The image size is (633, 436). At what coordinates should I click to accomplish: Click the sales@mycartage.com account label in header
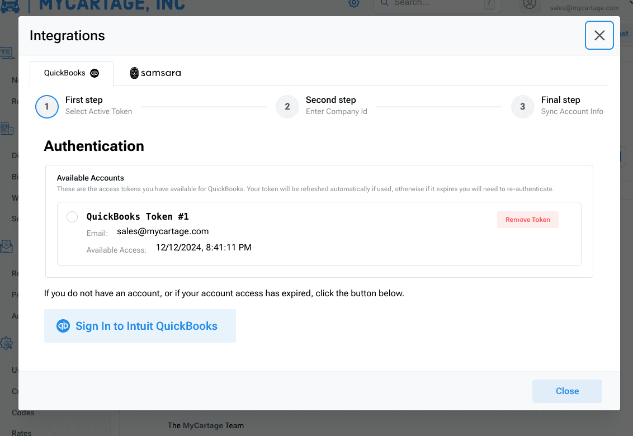click(x=584, y=8)
